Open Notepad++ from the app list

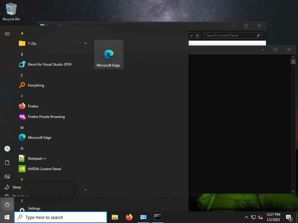(53, 158)
